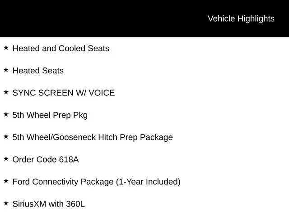Click the 618A order code number
The width and height of the screenshot is (289, 216).
[x=69, y=159]
